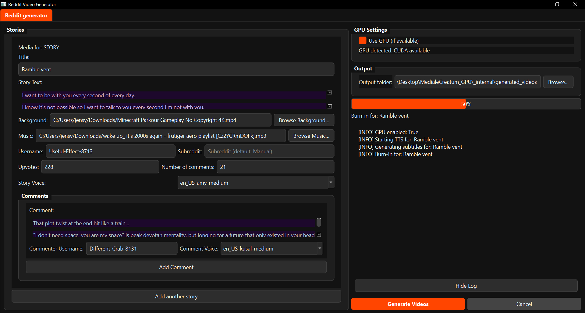Minimize the Reddit Video Generator window
The width and height of the screenshot is (585, 313).
point(539,4)
